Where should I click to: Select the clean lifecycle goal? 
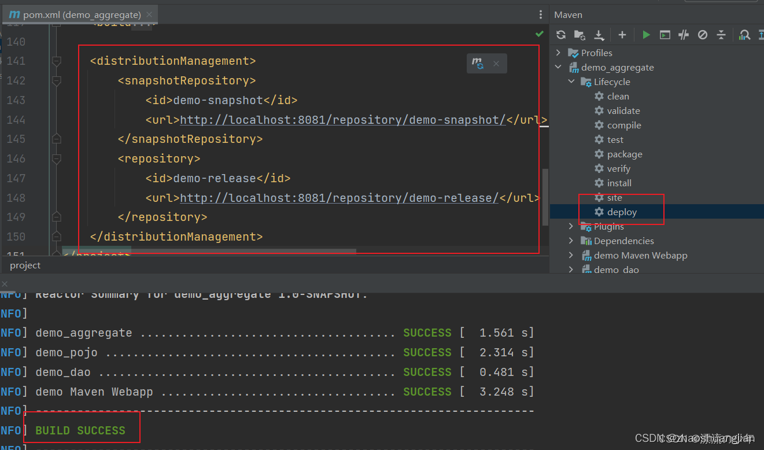618,96
